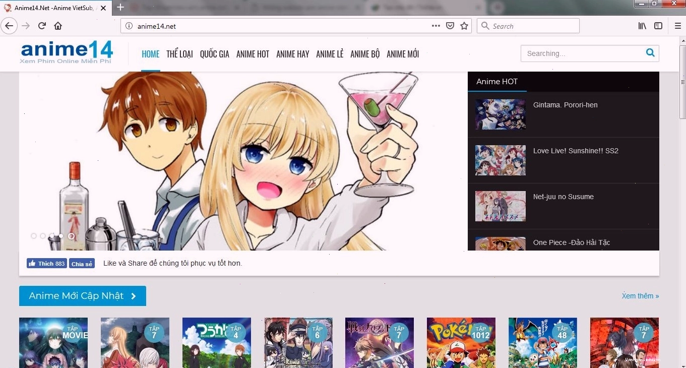Open Net-juu no Susume link
Viewport: 686px width, 368px height.
(x=564, y=197)
